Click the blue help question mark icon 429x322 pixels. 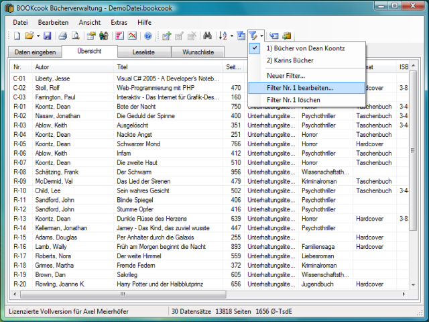tap(147, 36)
